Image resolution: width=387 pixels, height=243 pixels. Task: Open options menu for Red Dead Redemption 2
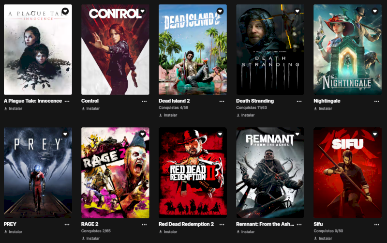[222, 225]
